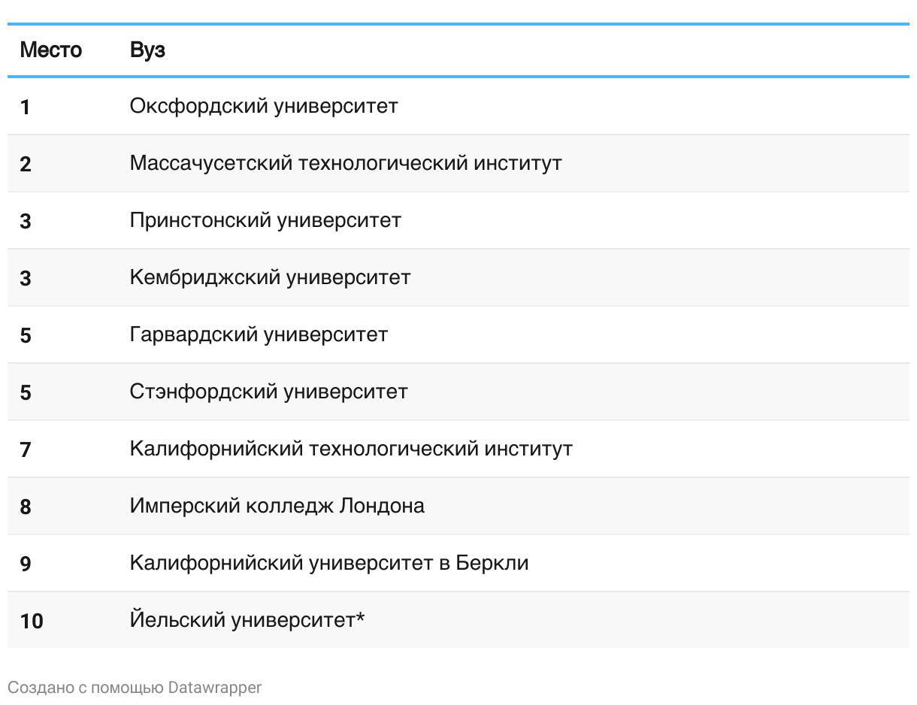Select Калифорнийский технологический институт entry
This screenshot has width=917, height=705.
tap(351, 449)
